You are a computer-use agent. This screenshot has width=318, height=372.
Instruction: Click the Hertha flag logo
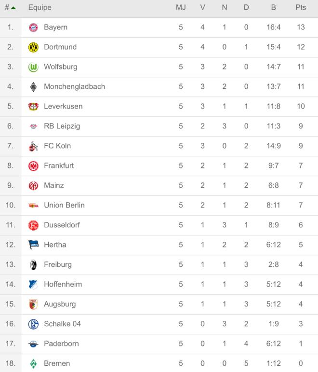coord(33,245)
